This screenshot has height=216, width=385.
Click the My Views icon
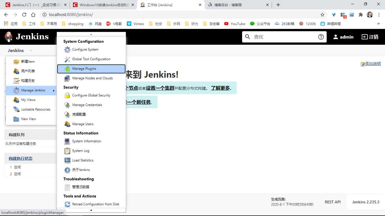click(16, 100)
